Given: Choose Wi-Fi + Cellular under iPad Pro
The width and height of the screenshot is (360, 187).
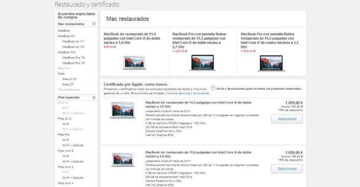Looking at the screenshot, I should point(73,145).
